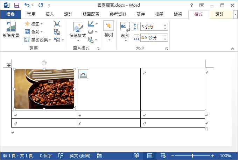238x160 pixels.
Task: Switch to the 插入 tab
Action: pyautogui.click(x=50, y=14)
